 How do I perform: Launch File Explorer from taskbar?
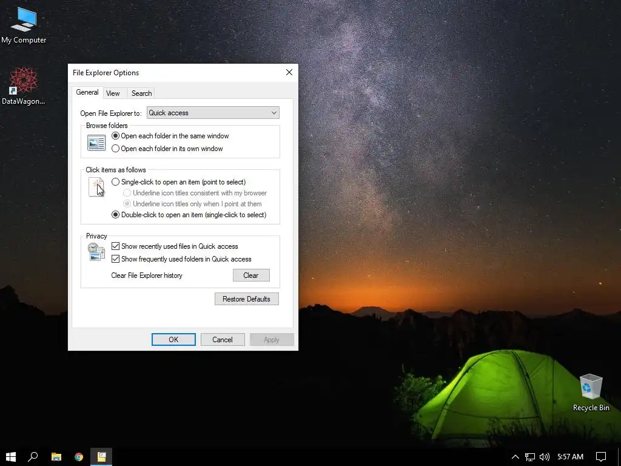click(x=56, y=457)
